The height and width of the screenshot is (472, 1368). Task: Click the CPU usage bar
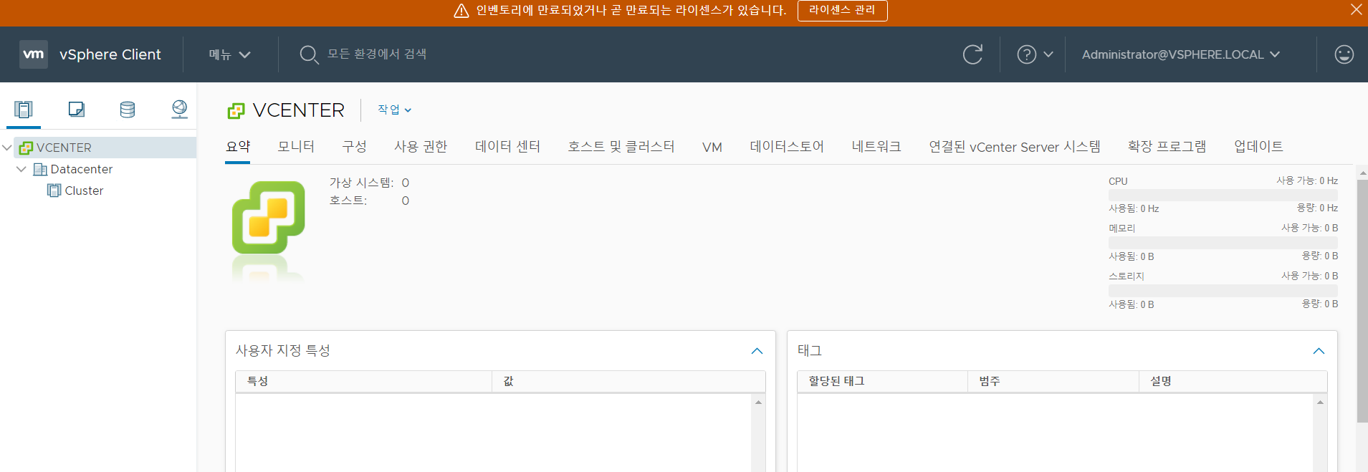click(x=1223, y=195)
